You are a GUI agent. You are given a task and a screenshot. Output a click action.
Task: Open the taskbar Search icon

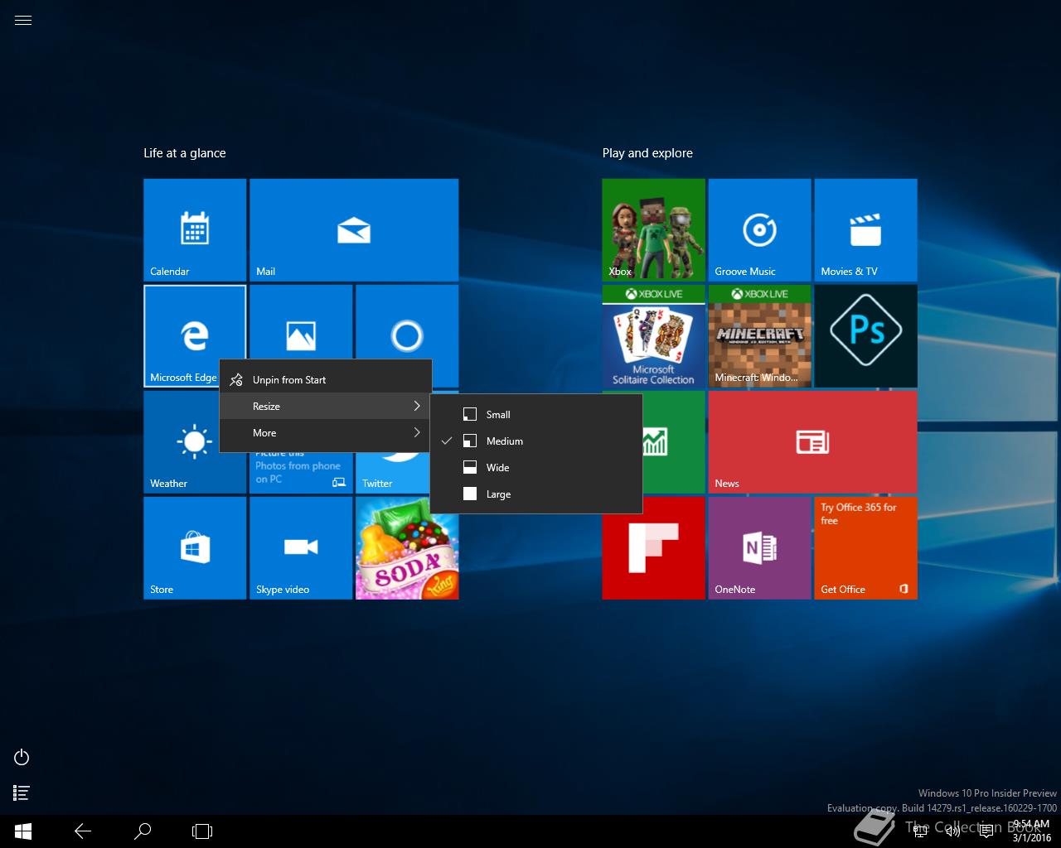coord(143,831)
